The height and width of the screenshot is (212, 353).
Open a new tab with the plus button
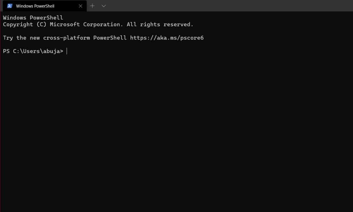pyautogui.click(x=92, y=6)
